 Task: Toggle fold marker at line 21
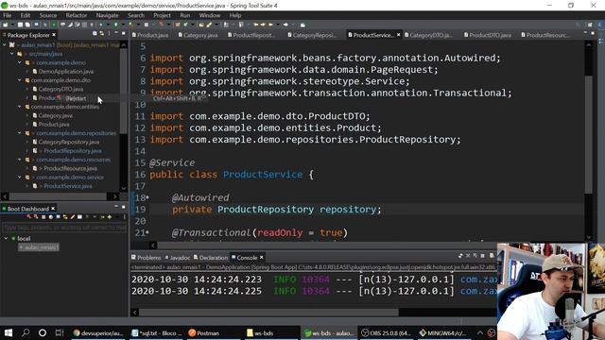(147, 233)
